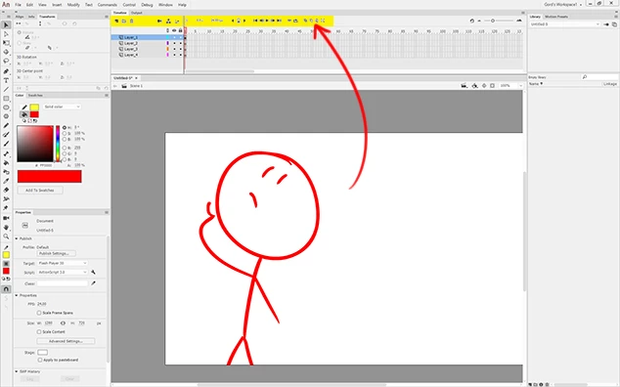Select the Text tool in the toolbox
620x387 pixels.
pos(6,80)
